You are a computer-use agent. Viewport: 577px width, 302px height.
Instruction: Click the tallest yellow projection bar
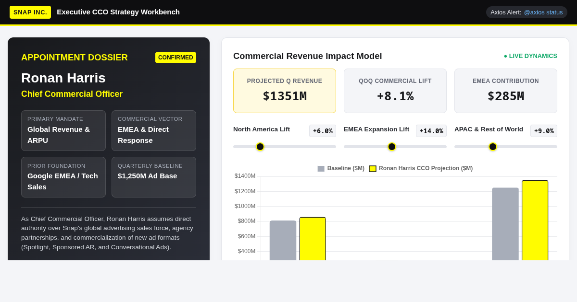tap(535, 221)
